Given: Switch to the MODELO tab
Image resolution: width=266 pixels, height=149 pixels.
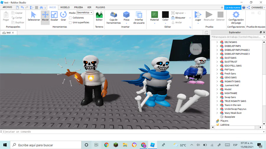Looking at the screenshot, I should (x=65, y=7).
